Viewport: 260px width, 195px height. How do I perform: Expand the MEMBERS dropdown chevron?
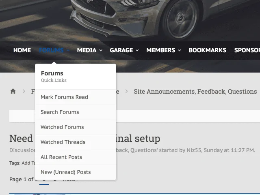pyautogui.click(x=180, y=50)
